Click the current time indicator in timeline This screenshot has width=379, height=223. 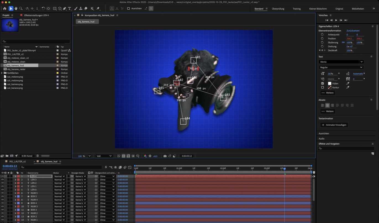pos(285,169)
